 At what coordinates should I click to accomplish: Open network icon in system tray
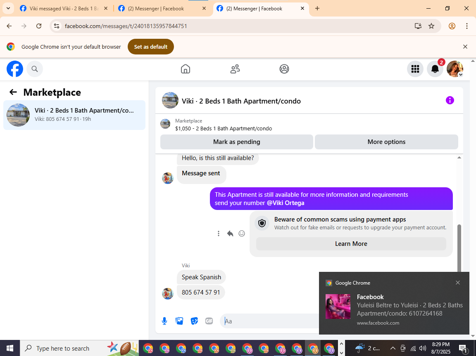[x=413, y=348]
